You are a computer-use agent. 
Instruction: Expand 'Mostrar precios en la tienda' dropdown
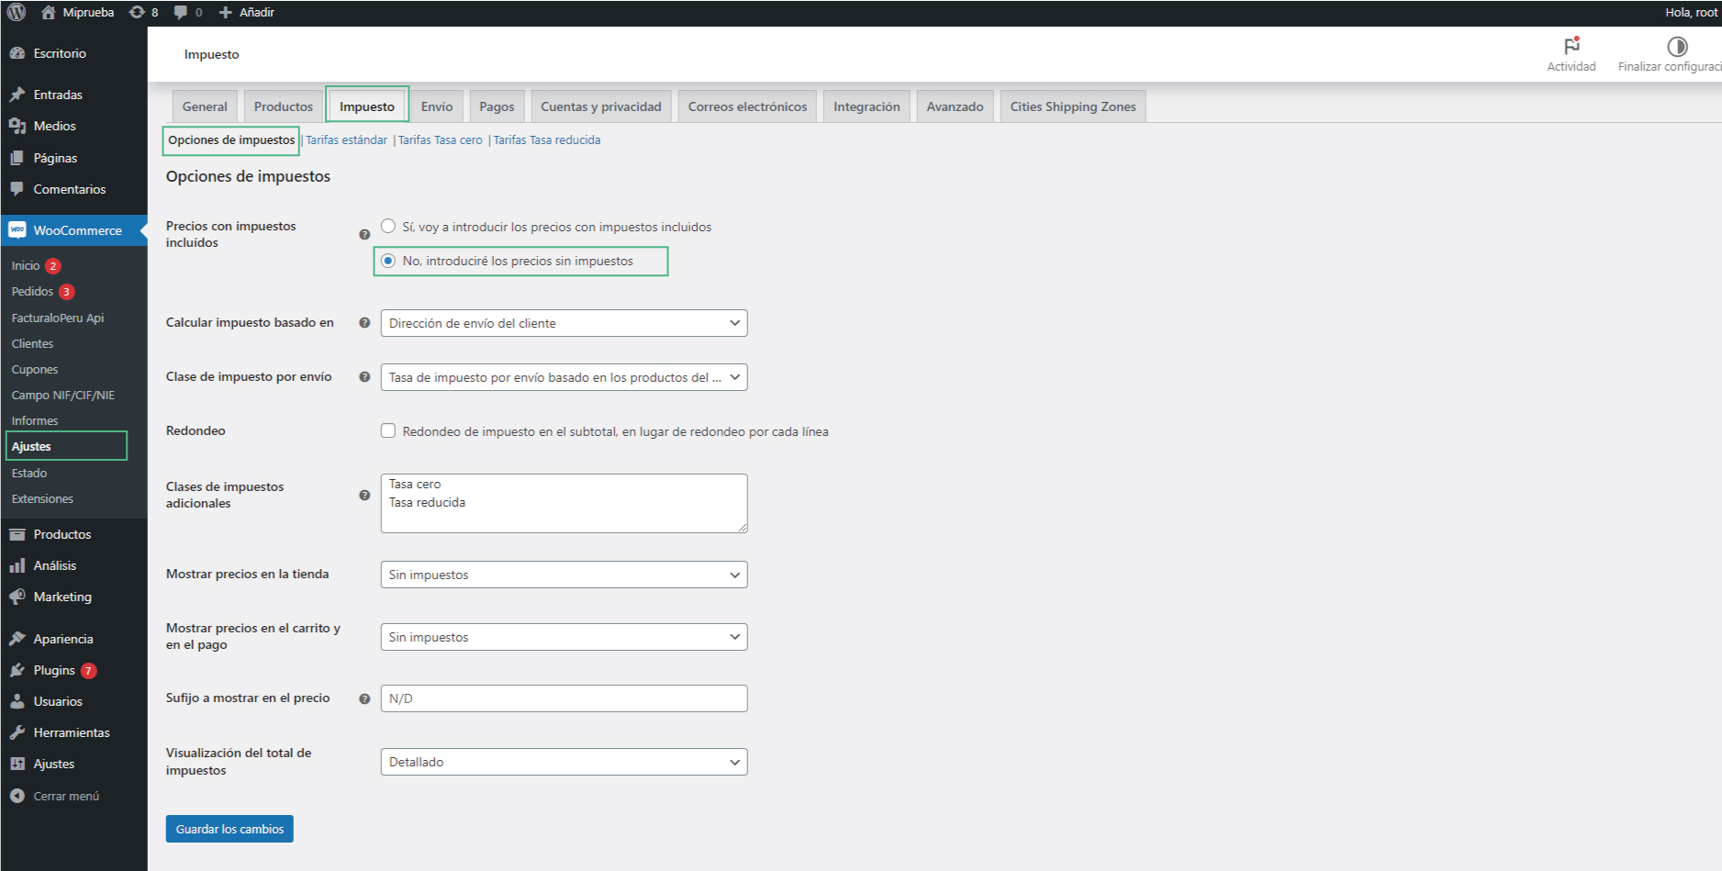[564, 575]
